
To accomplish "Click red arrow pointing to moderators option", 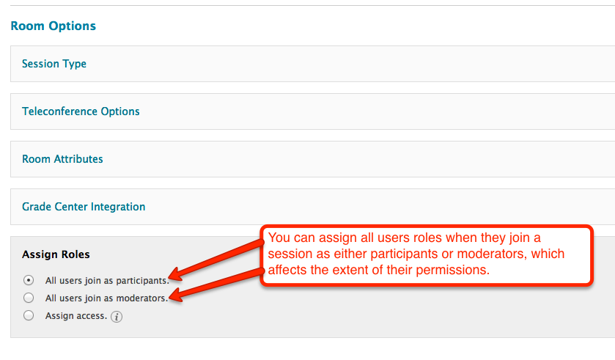I will tap(216, 285).
